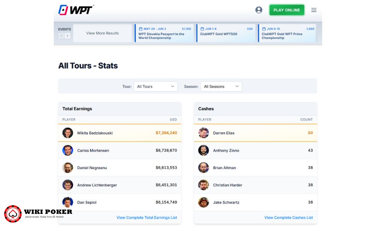Click Darren Elias's avatar
This screenshot has height=226, width=376.
(x=203, y=133)
